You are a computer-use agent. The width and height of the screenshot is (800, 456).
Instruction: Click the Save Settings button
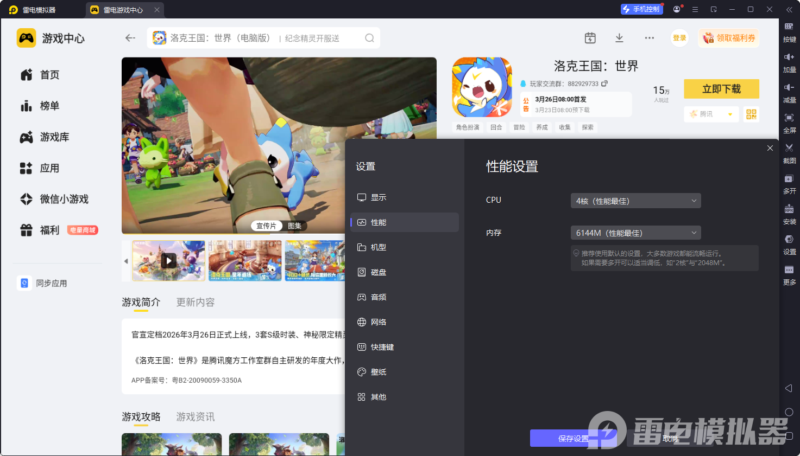click(x=573, y=438)
